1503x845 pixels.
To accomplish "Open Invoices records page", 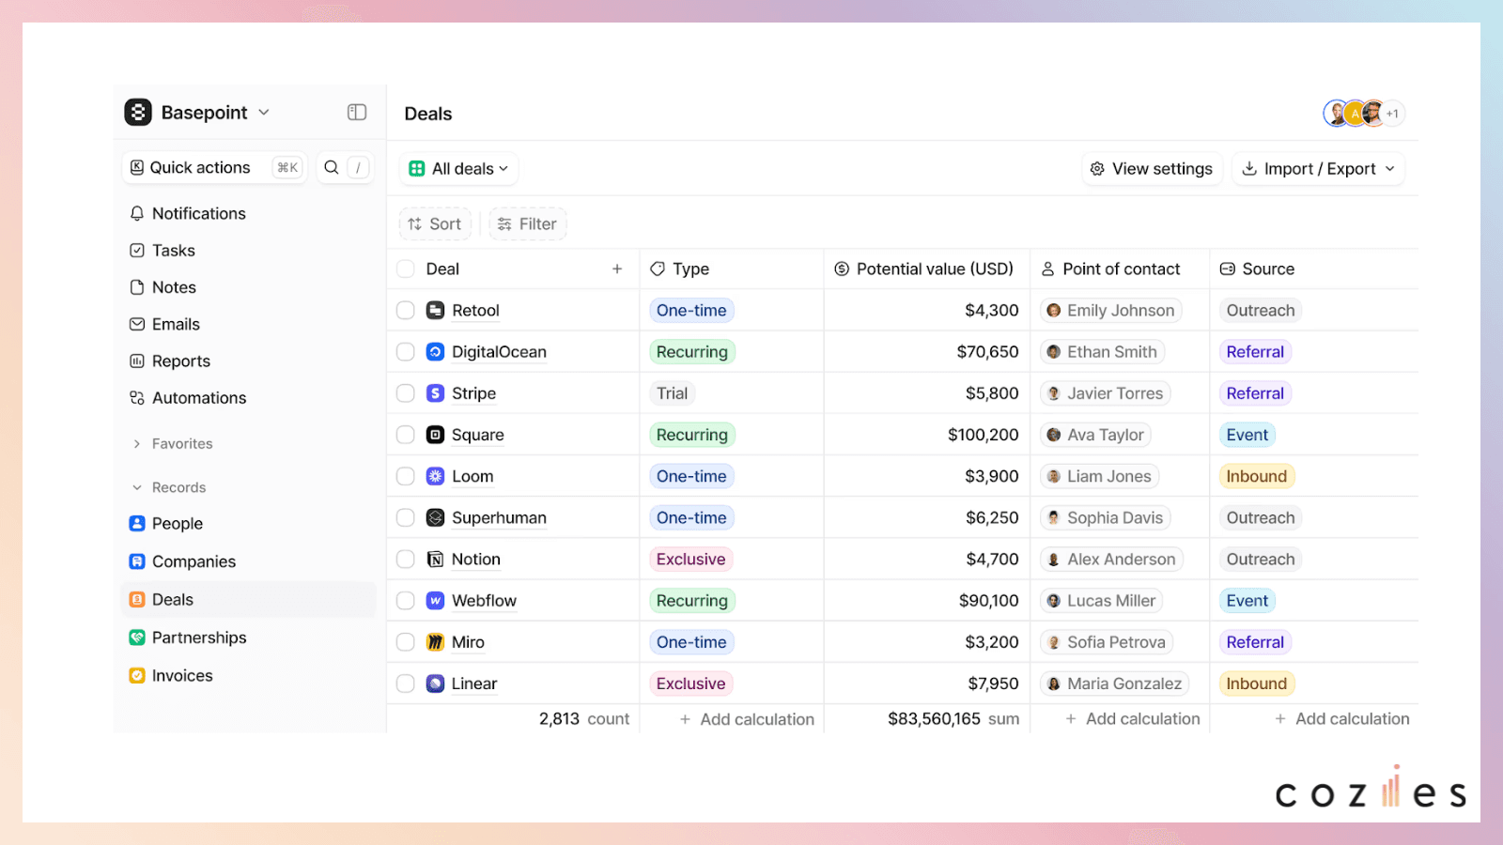I will [x=249, y=676].
